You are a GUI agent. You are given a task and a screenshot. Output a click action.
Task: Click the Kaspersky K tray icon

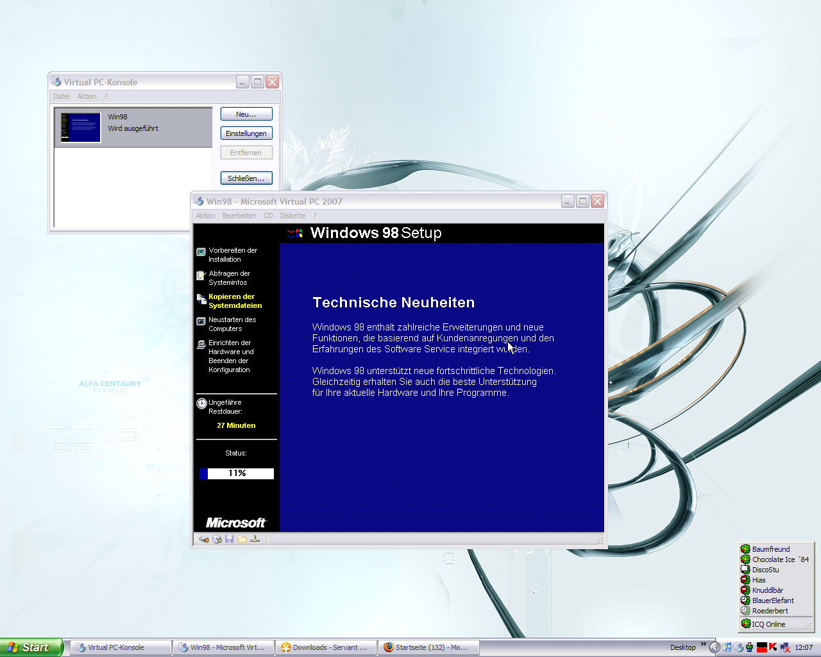pyautogui.click(x=773, y=647)
